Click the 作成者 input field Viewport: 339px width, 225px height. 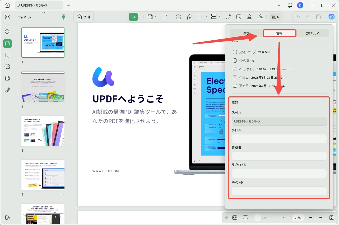point(279,156)
